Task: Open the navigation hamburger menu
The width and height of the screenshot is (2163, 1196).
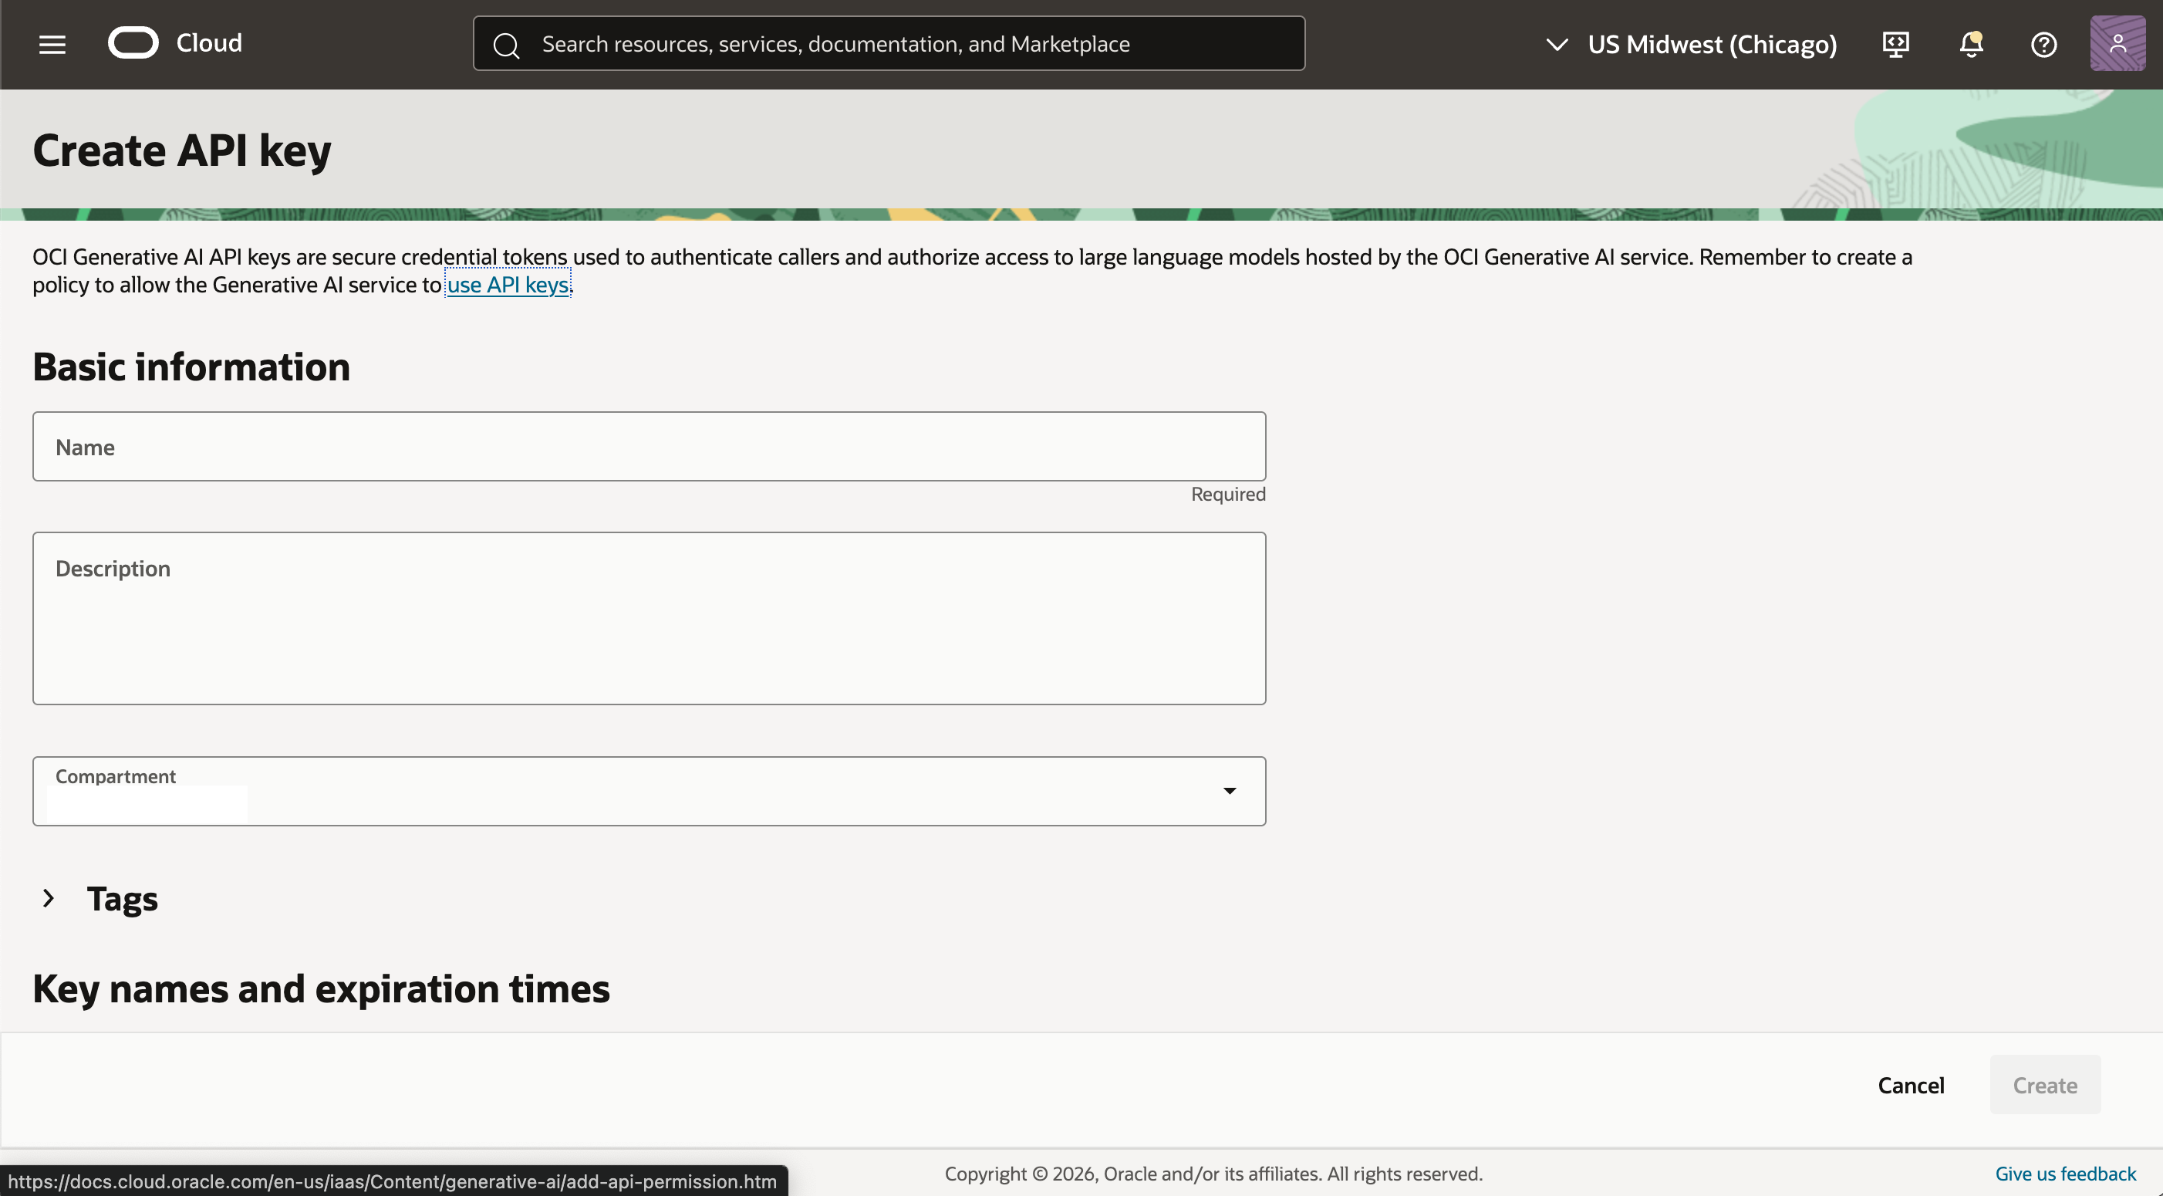Action: click(51, 44)
